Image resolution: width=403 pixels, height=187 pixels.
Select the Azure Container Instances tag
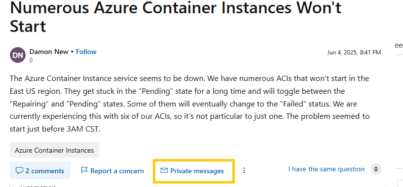[x=54, y=150]
